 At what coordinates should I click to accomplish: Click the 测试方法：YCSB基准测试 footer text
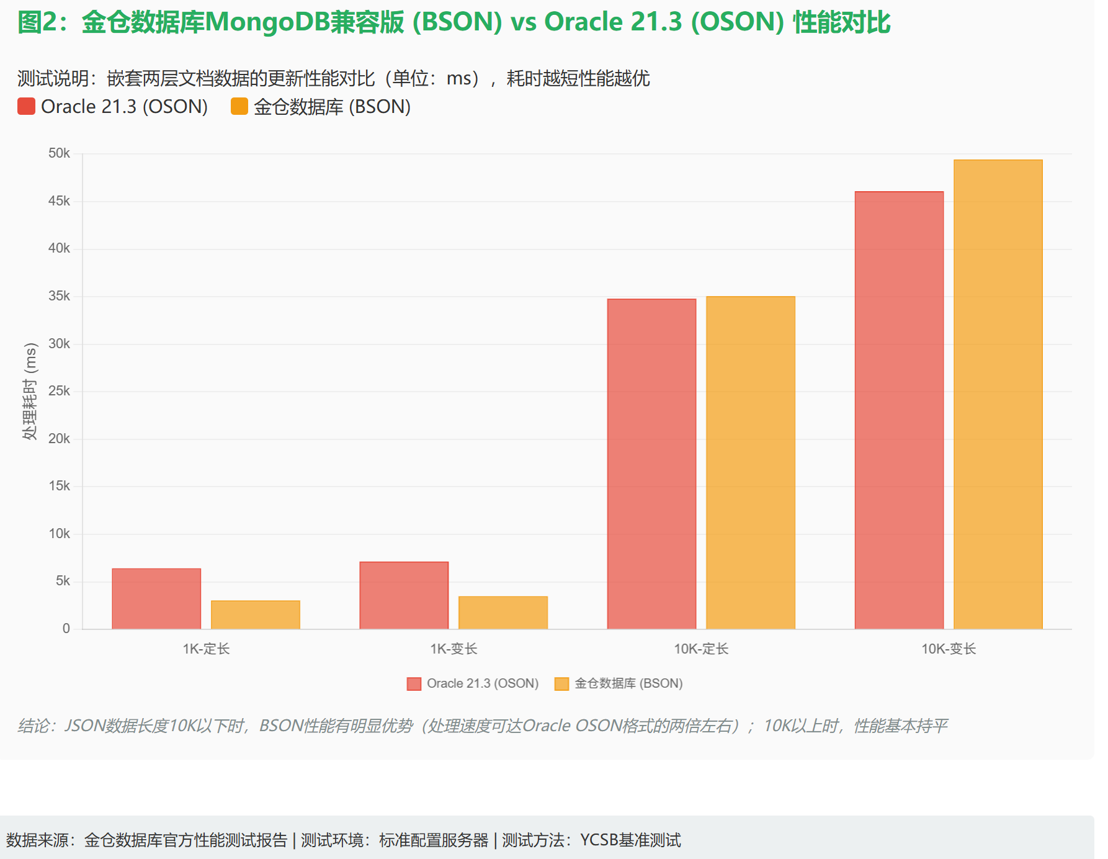[591, 840]
